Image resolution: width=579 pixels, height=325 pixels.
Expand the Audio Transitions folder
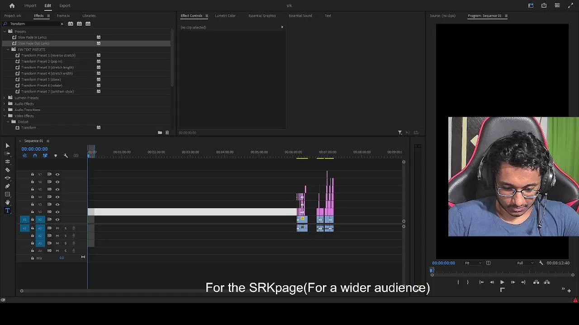[x=5, y=110]
